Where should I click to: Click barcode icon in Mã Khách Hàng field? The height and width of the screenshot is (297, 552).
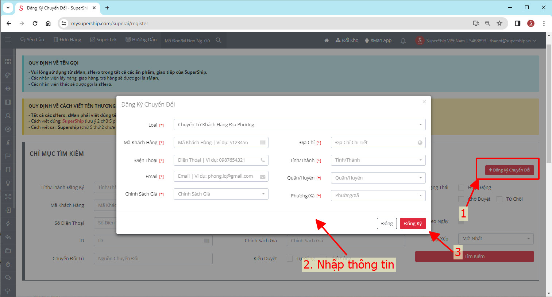(263, 143)
